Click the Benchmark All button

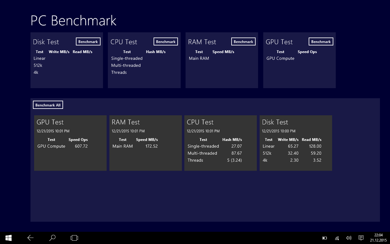(x=48, y=105)
